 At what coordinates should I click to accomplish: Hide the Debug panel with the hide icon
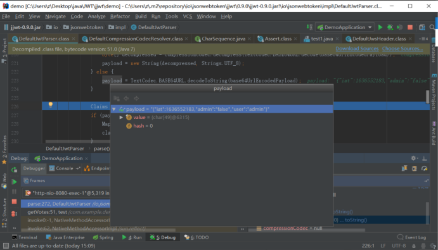(424, 158)
